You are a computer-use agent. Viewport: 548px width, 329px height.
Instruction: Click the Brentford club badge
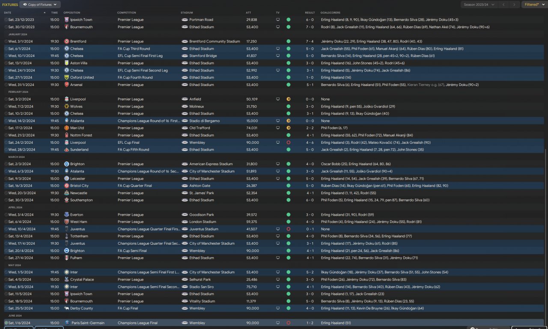click(x=66, y=41)
